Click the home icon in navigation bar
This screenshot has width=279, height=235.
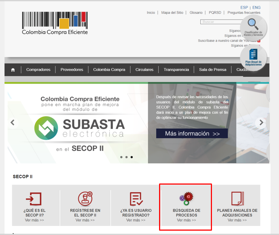click(13, 70)
